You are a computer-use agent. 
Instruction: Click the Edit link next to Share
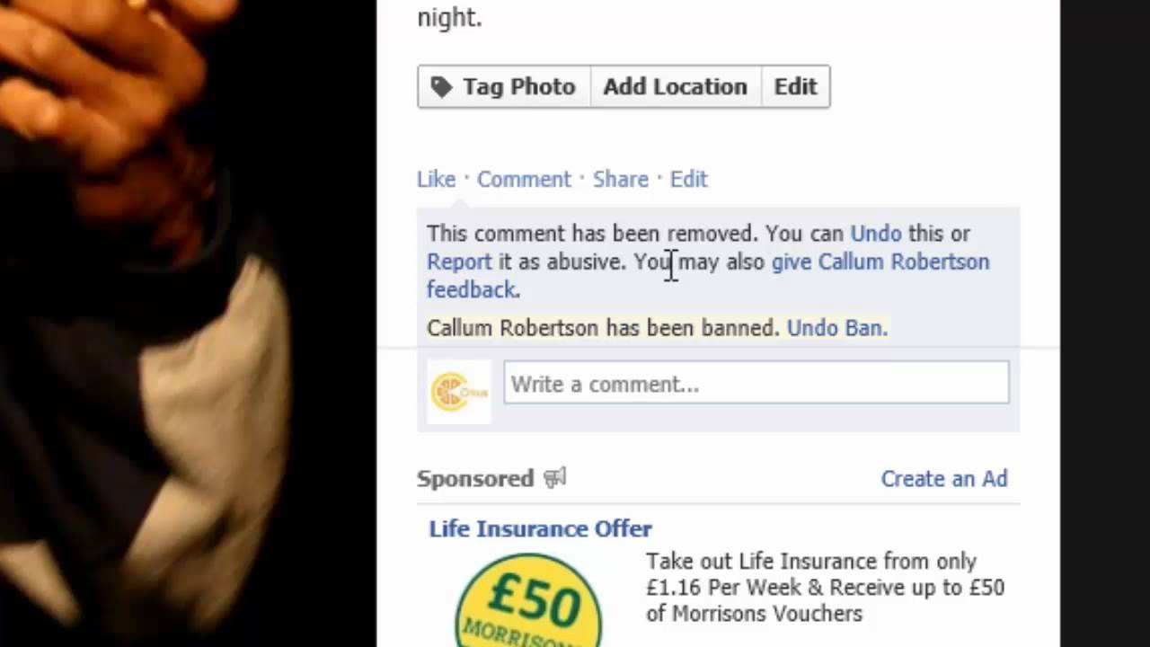(x=689, y=179)
